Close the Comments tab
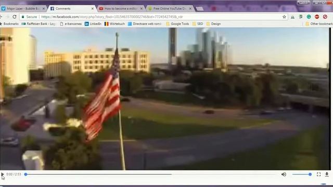Screen dimensions: 333x187 [x=93, y=8]
